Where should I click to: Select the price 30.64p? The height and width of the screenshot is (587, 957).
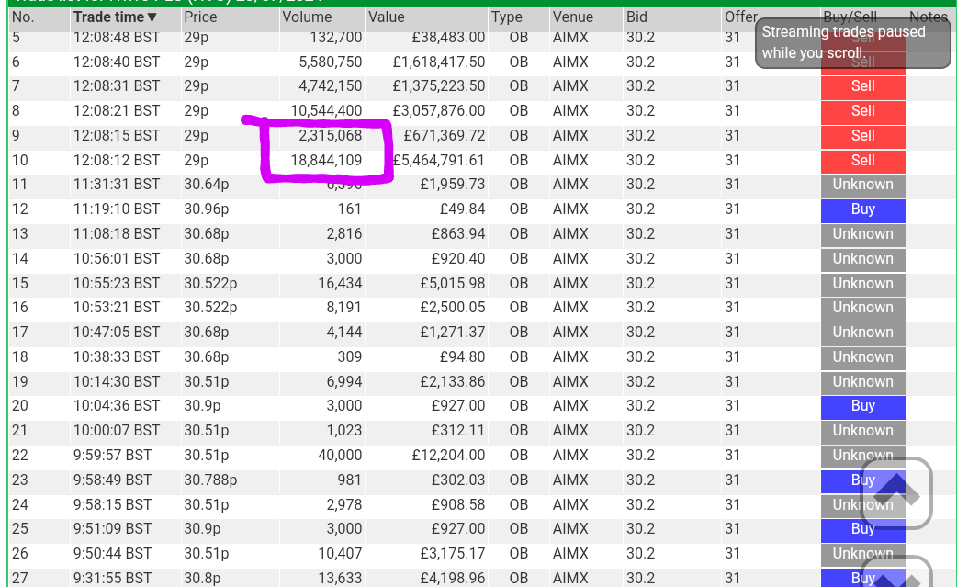click(207, 185)
